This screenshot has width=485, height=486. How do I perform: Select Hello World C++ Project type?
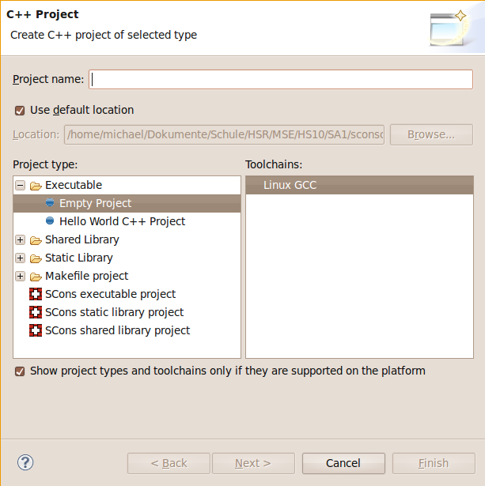tap(122, 221)
